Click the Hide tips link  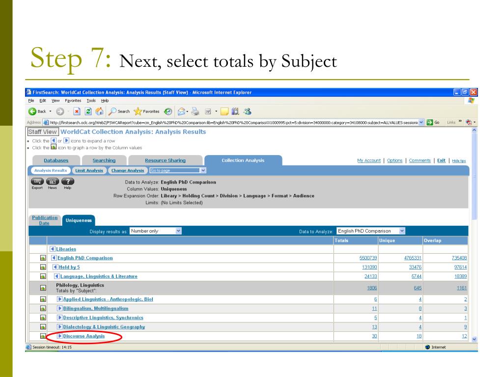tap(459, 161)
